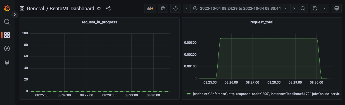Shift time range forward
The image size is (345, 105).
pyautogui.click(x=294, y=8)
